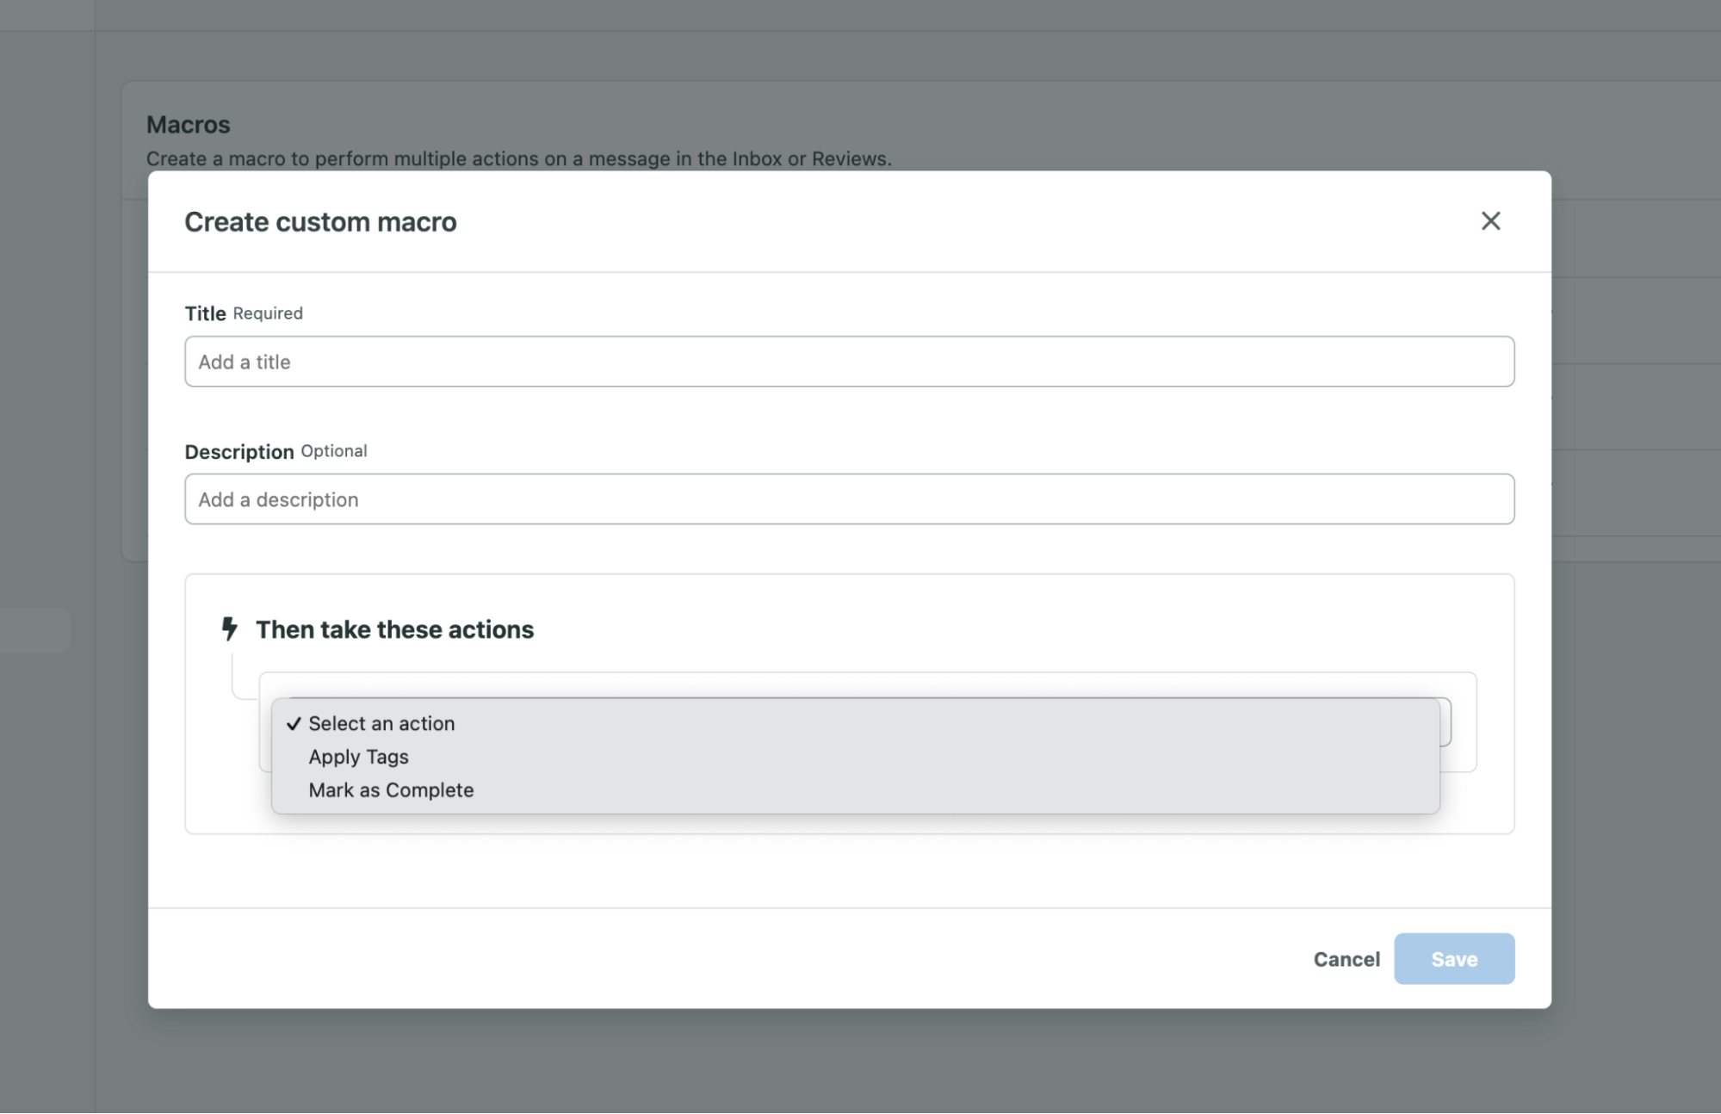Hit the blue Save button
Image resolution: width=1721 pixels, height=1114 pixels.
pos(1453,959)
